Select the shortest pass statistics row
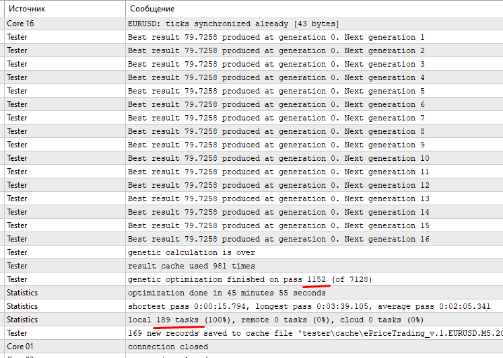The image size is (503, 358). [x=254, y=306]
